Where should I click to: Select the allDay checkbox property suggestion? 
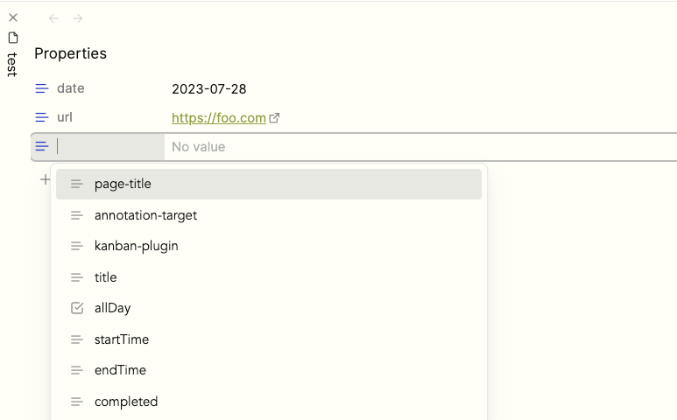point(269,308)
